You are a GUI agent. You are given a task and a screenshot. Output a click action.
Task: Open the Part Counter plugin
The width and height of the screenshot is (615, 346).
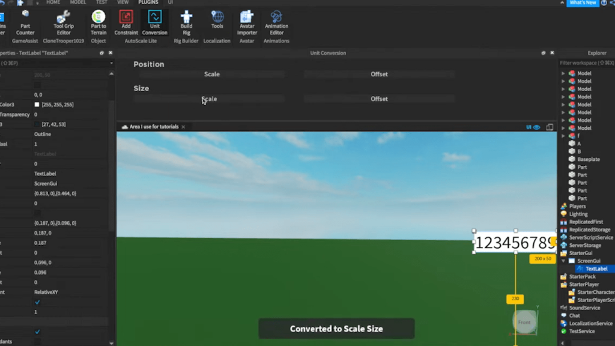pyautogui.click(x=25, y=23)
